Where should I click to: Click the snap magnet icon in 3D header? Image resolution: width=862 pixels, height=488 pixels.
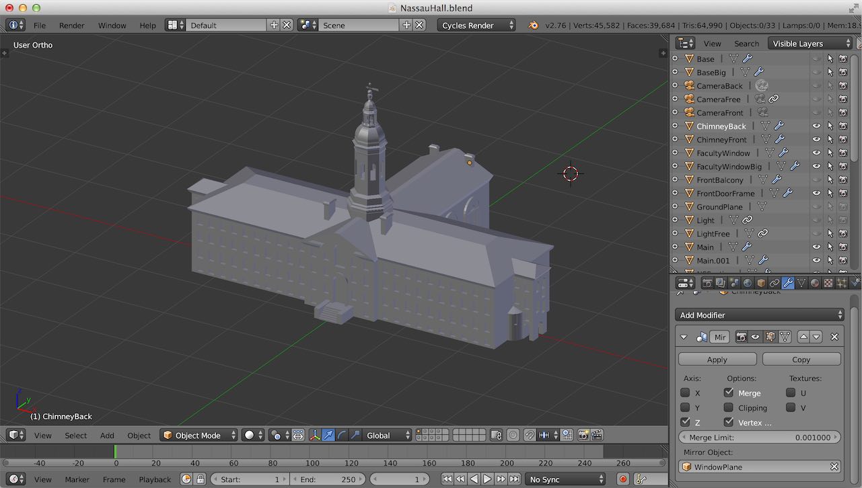(x=530, y=435)
